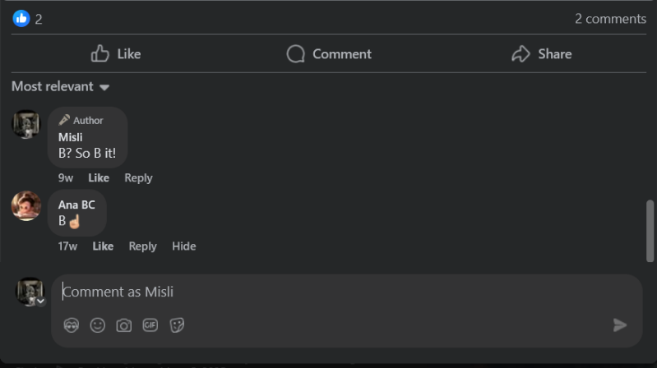Expand the Most relevant sort dropdown
The height and width of the screenshot is (368, 657).
tap(60, 87)
